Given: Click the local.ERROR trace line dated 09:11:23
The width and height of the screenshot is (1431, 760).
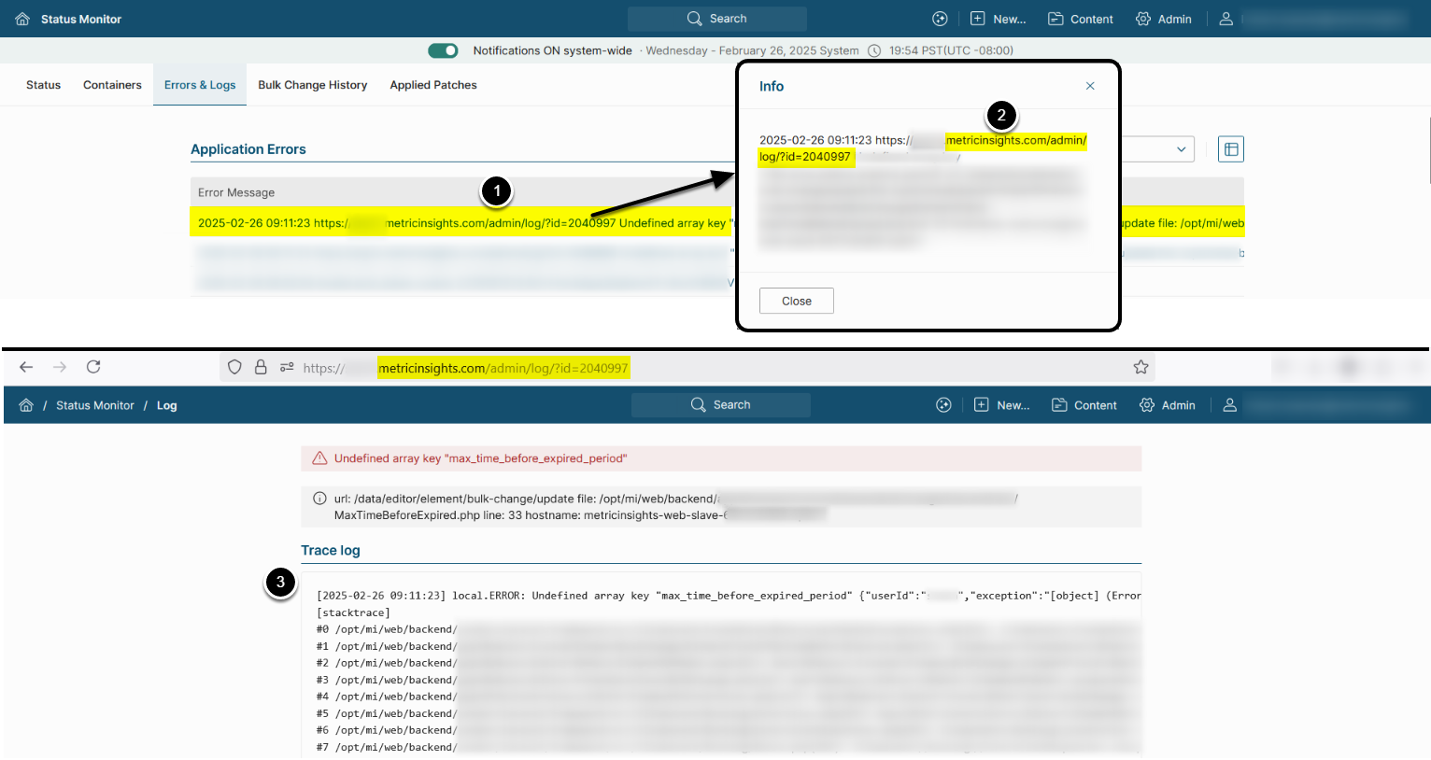Looking at the screenshot, I should [x=729, y=596].
